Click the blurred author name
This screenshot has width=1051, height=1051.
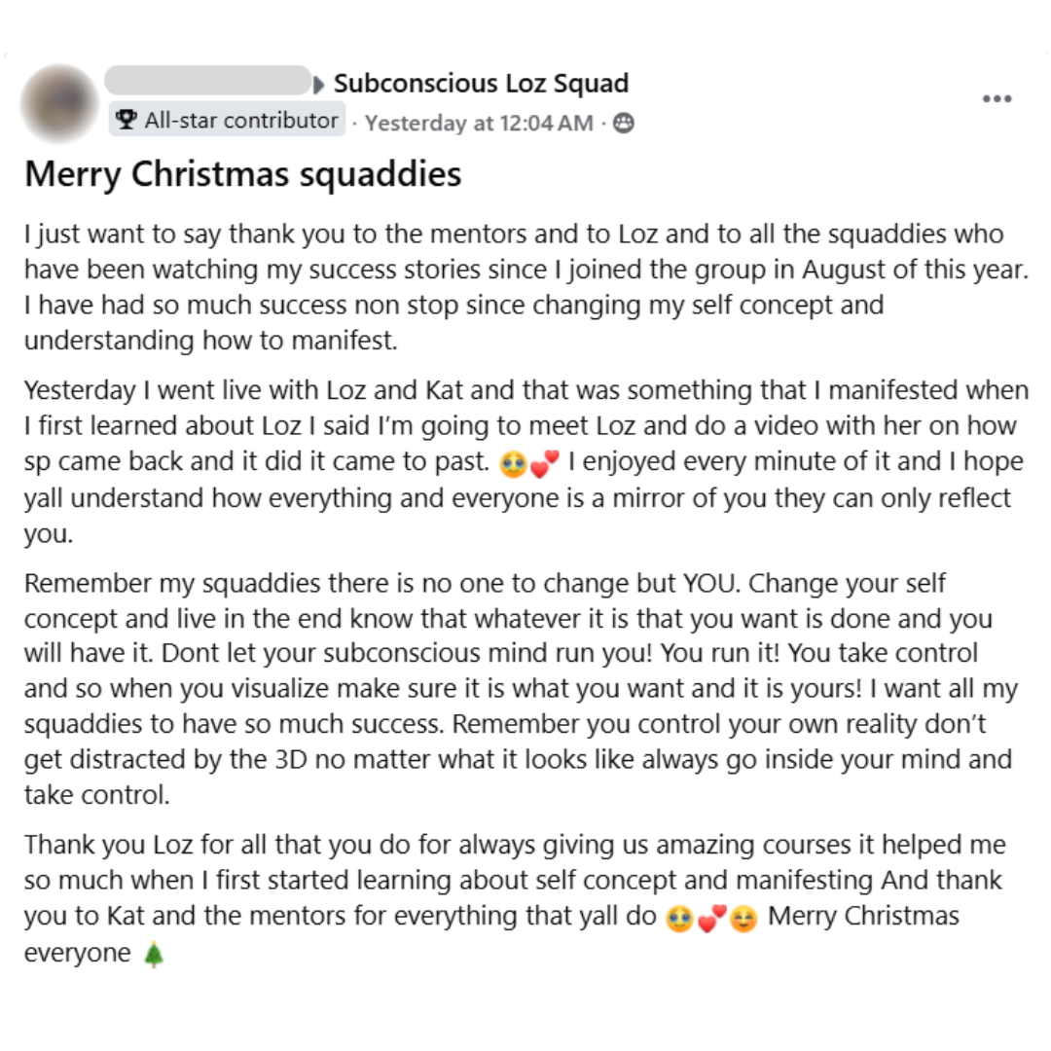coord(208,81)
